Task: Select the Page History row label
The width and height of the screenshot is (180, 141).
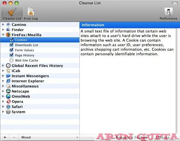Action: pos(25,55)
